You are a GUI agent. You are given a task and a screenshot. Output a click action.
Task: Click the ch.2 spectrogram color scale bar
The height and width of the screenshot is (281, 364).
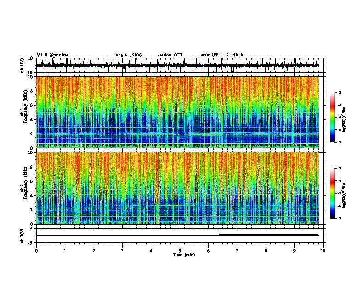(x=333, y=193)
